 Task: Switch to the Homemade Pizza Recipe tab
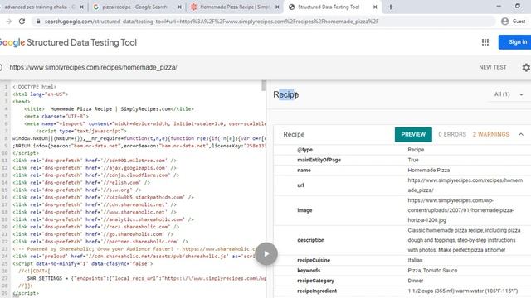[235, 7]
